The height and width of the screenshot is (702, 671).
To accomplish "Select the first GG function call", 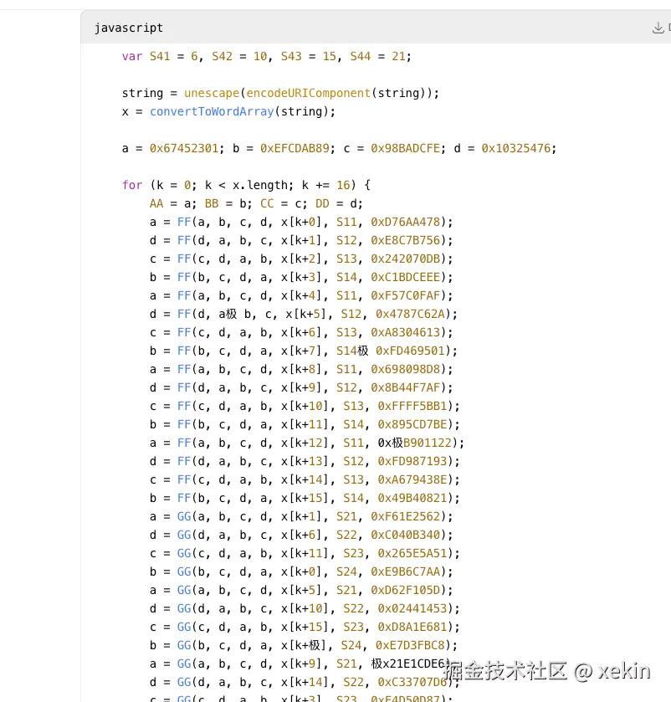I will (x=184, y=516).
